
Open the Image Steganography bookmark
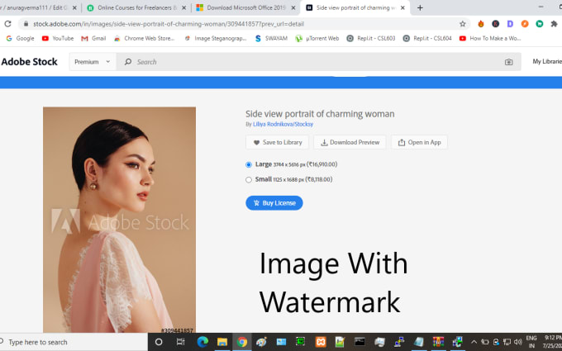pos(215,38)
